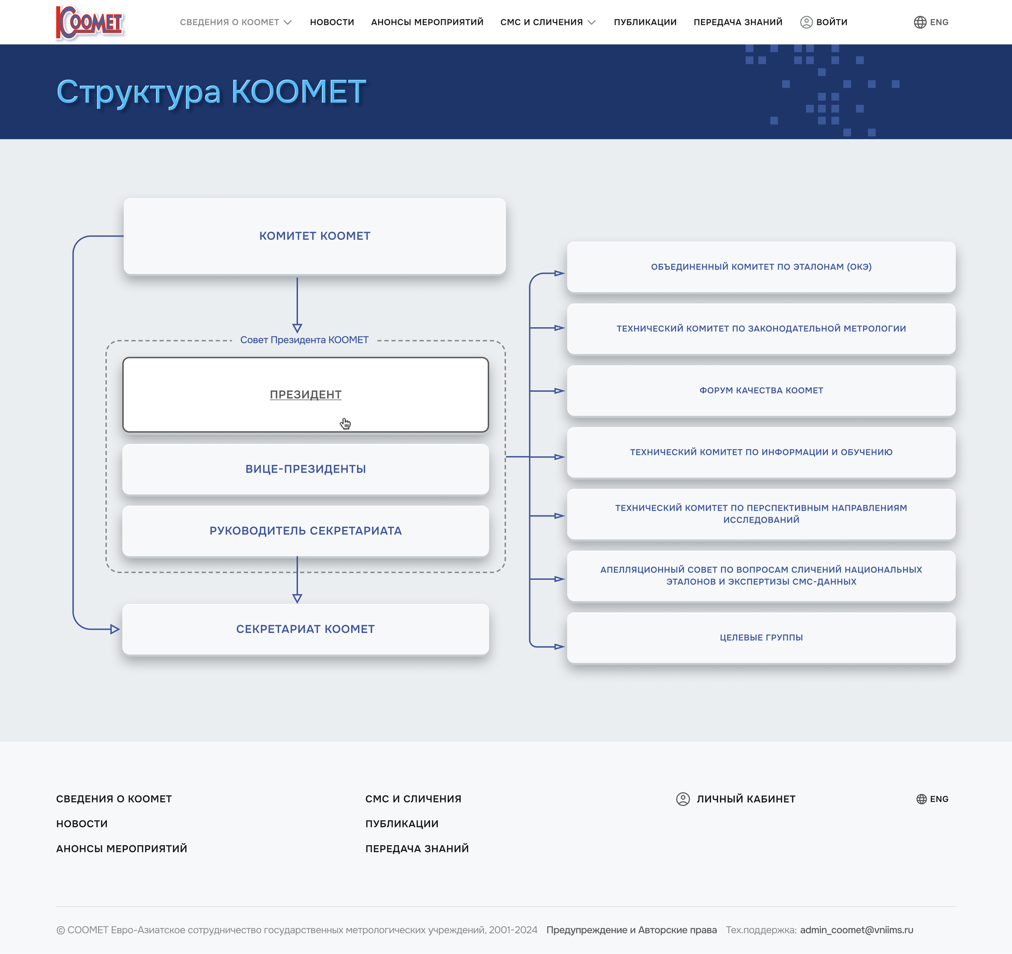Viewport: 1012px width, 954px height.
Task: Click footer link НОВОСТИ
Action: click(82, 824)
